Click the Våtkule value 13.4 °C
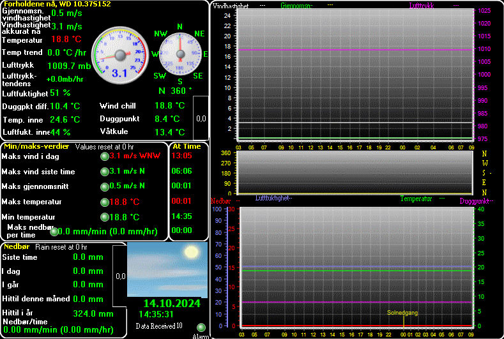The width and height of the screenshot is (504, 339). coord(170,132)
